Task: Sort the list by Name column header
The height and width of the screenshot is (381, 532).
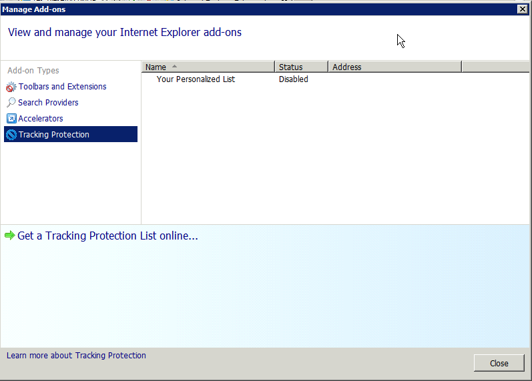Action: (156, 67)
